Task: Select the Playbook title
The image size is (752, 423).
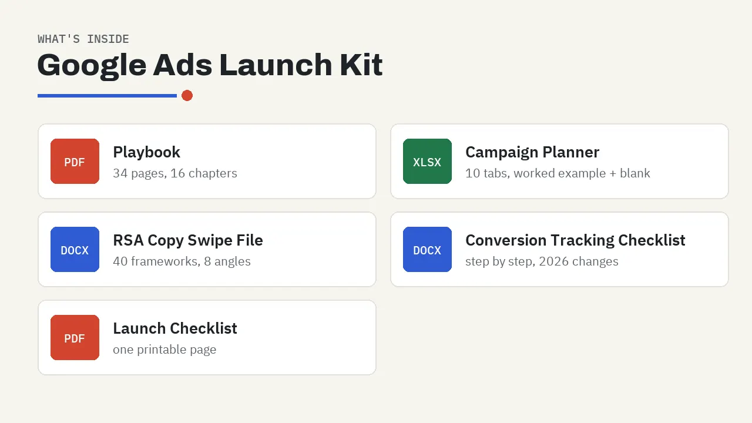Action: click(146, 152)
